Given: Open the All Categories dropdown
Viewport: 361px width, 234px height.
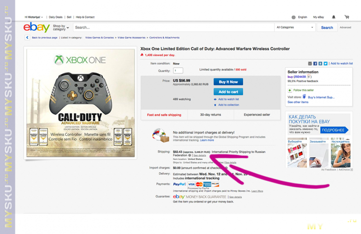Looking at the screenshot, I should [x=295, y=28].
